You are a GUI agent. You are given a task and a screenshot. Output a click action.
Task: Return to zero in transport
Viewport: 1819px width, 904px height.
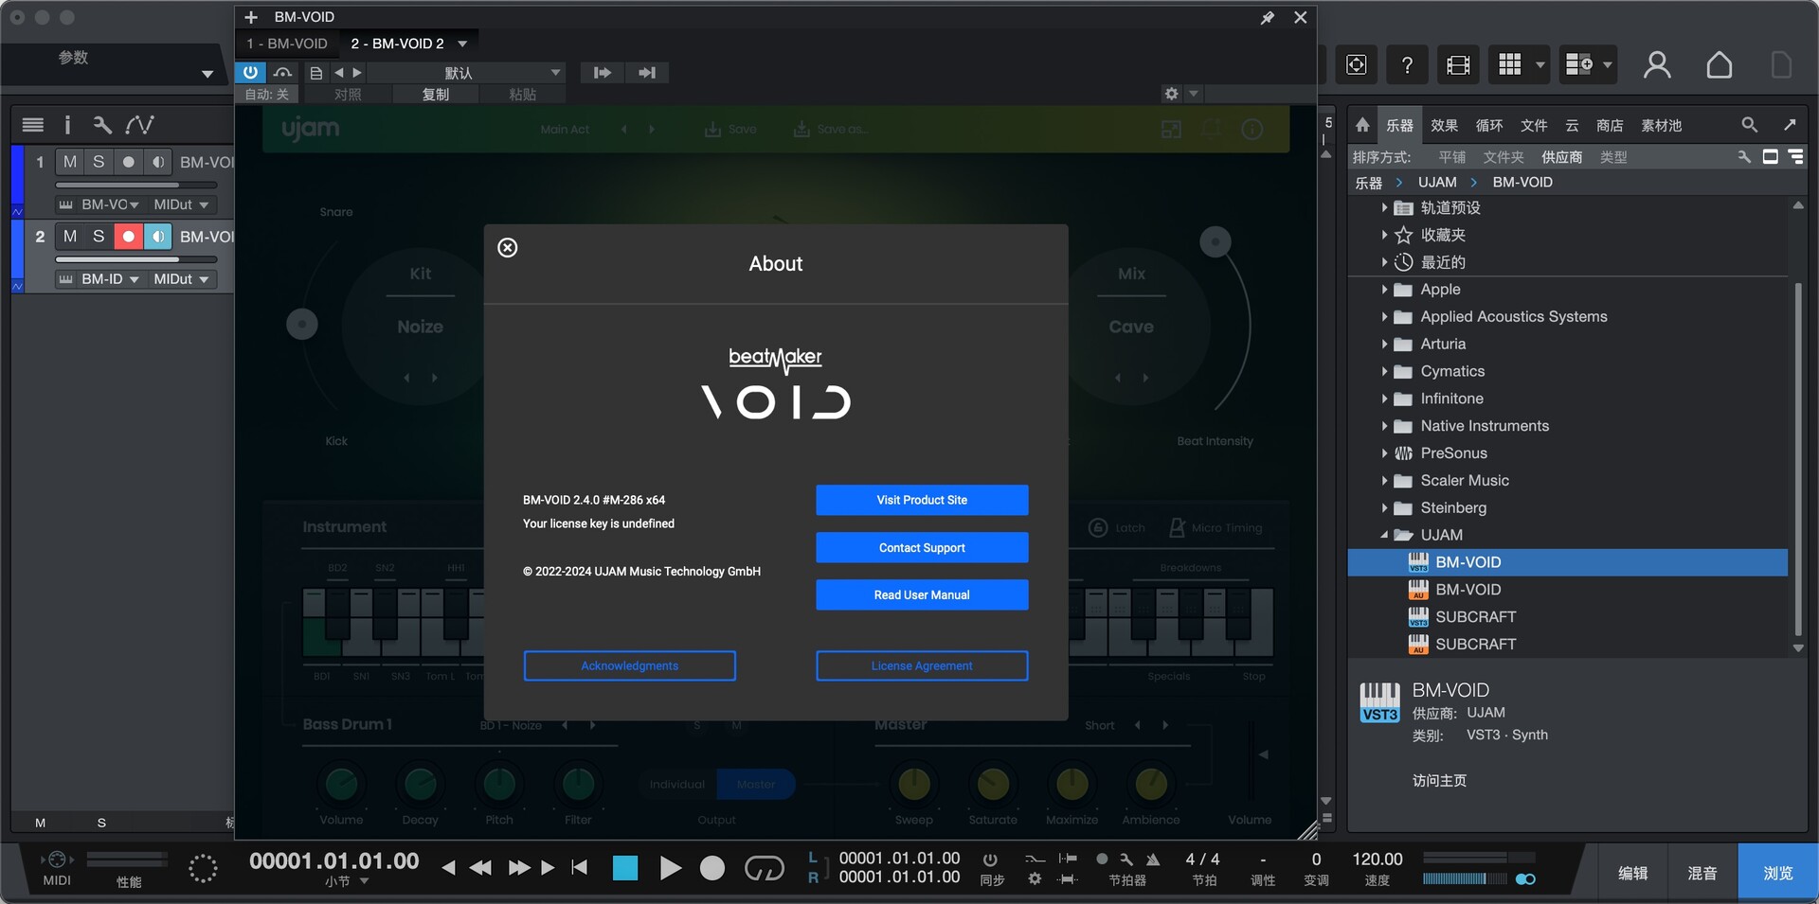coord(580,867)
